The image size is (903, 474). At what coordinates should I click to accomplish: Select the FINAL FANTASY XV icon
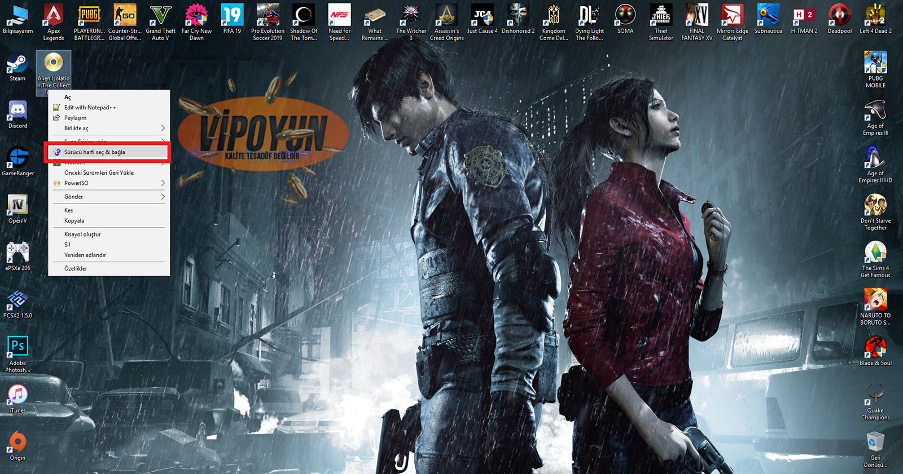697,23
